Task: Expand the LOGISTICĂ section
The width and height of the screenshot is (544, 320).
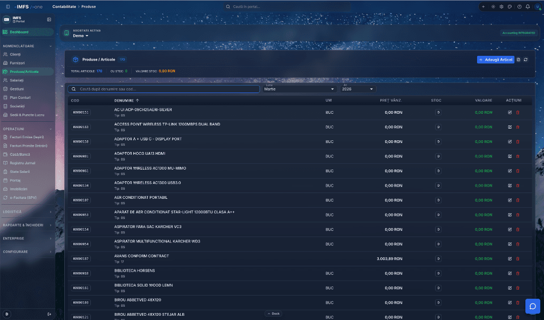Action: [x=27, y=212]
